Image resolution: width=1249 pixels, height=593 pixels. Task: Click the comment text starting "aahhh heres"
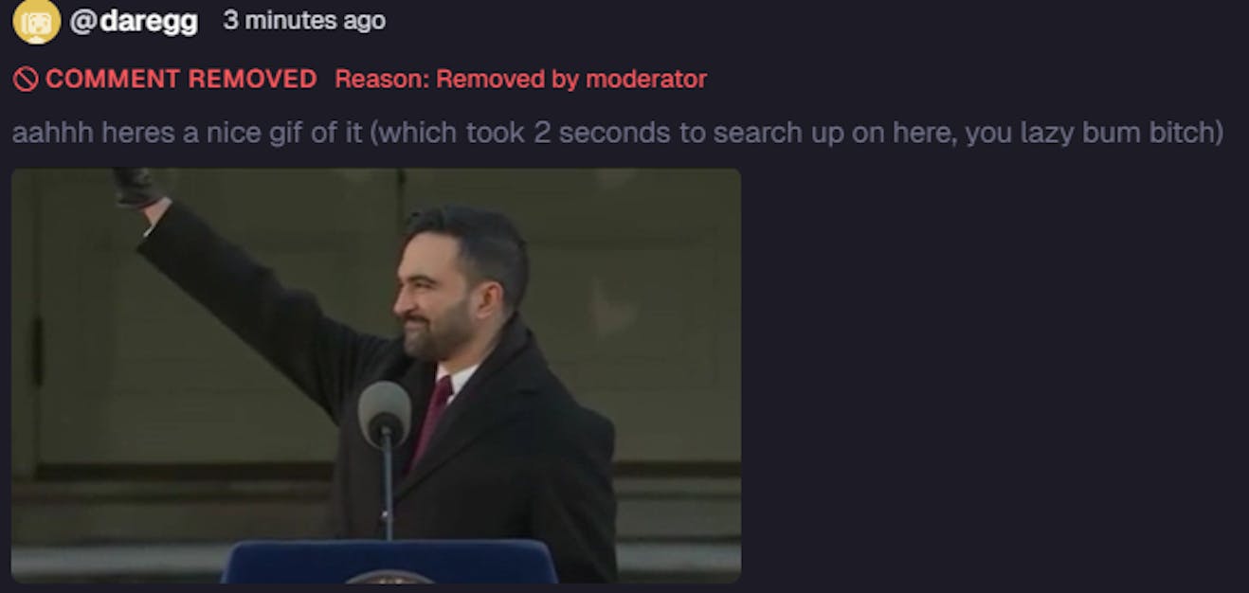[x=618, y=133]
